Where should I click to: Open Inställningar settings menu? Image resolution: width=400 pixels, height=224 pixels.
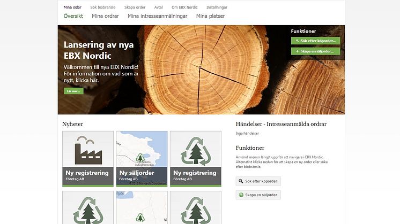(217, 7)
